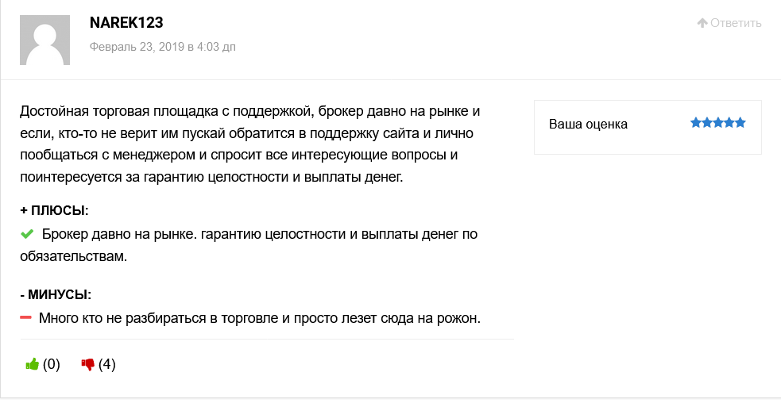Image resolution: width=781 pixels, height=403 pixels.
Task: Click the first blue rating star
Action: tap(696, 122)
